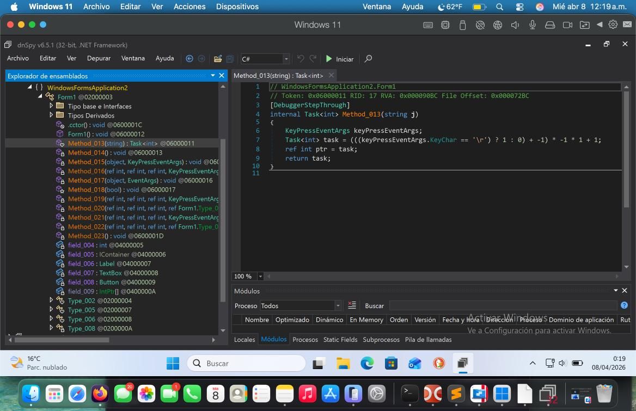The width and height of the screenshot is (636, 411).
Task: Click the blue help icon in Módulos panel
Action: 624,305
